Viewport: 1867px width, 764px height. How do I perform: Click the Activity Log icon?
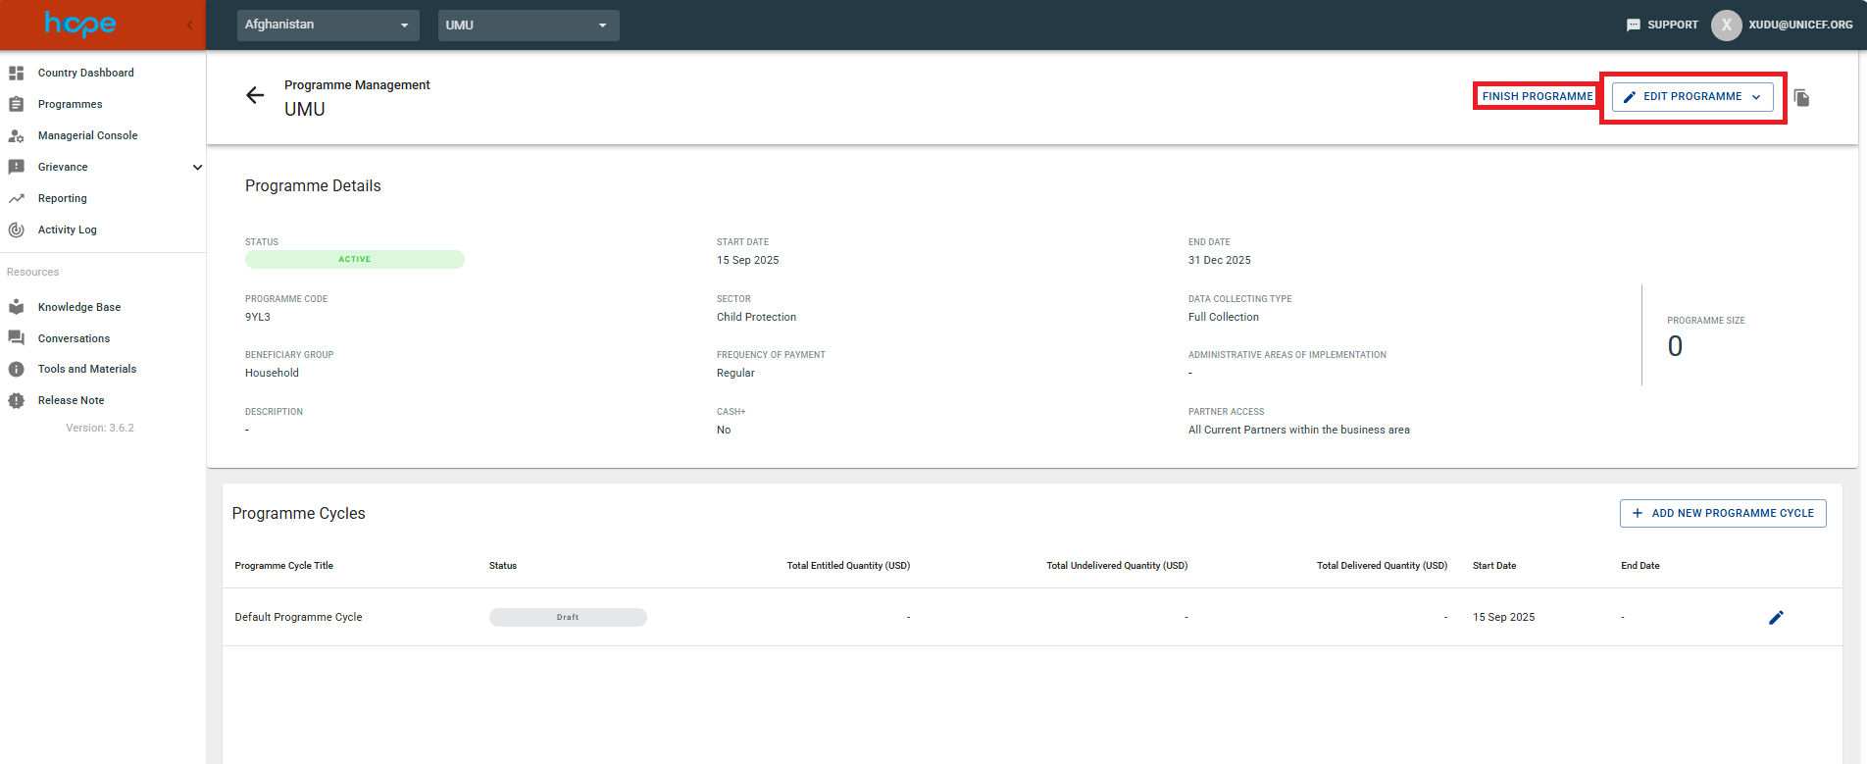[x=17, y=229]
